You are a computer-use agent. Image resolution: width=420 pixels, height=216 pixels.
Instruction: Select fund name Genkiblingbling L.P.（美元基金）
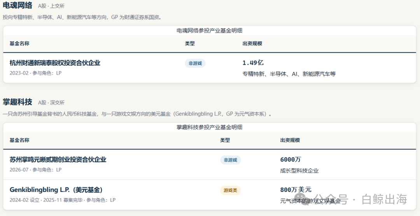[56, 190]
